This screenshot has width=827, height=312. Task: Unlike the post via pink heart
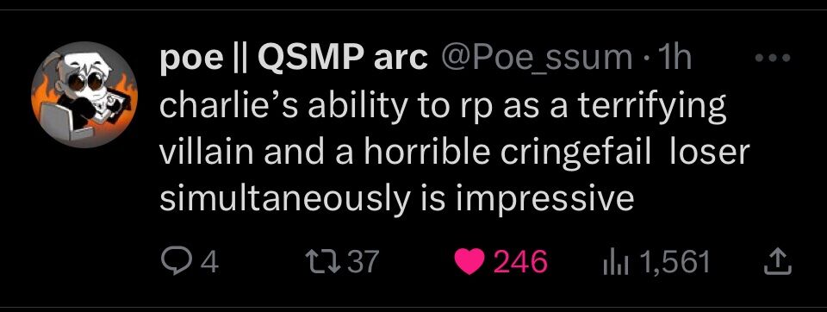[469, 262]
